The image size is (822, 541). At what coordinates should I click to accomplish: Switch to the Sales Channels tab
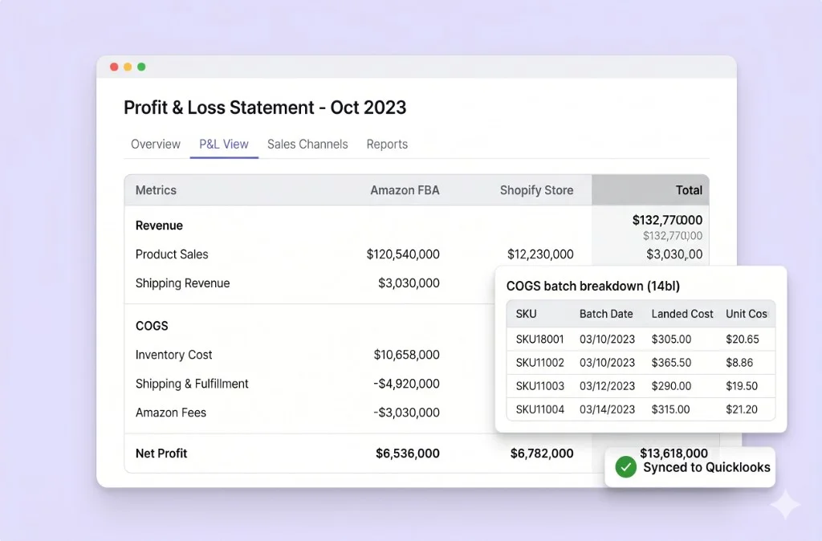pos(307,144)
